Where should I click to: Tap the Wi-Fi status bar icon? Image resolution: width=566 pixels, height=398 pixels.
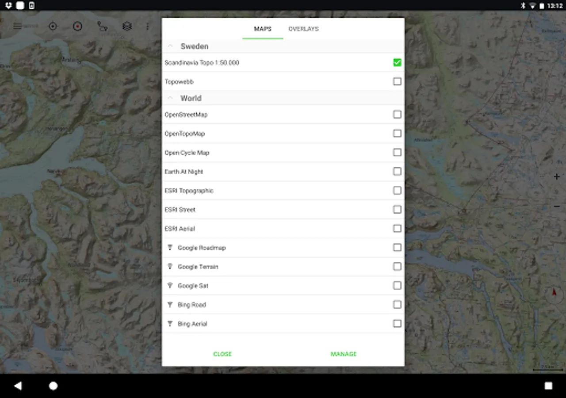click(x=532, y=5)
